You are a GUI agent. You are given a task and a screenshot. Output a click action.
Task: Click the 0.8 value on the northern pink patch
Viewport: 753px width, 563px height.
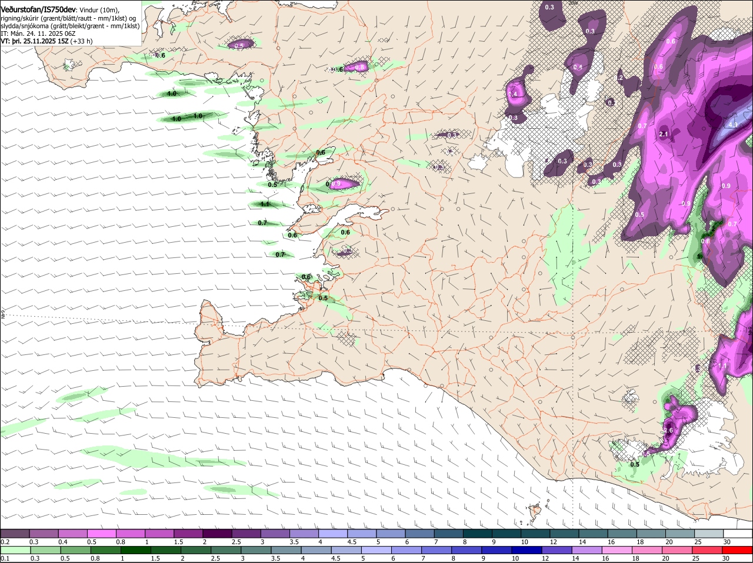click(360, 68)
